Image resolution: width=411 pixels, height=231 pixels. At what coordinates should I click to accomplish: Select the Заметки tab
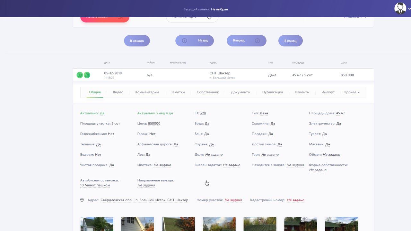tap(178, 92)
